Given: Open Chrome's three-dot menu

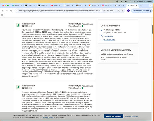Looking at the screenshot, I should tap(151, 11).
